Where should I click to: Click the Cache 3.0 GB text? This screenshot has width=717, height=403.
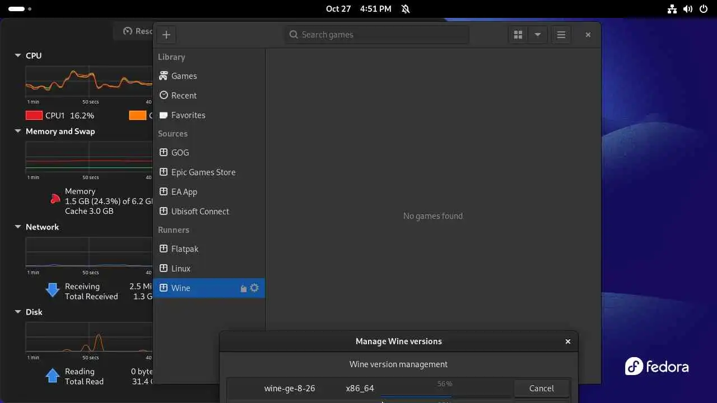pyautogui.click(x=89, y=211)
